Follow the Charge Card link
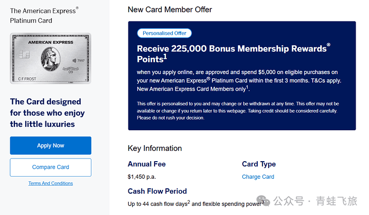369x215 pixels. tap(258, 177)
